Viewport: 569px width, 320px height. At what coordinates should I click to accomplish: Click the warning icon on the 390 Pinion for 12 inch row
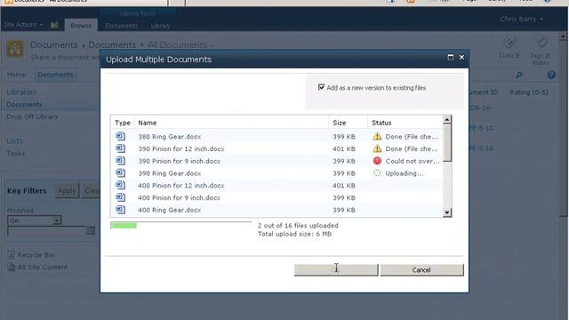tap(377, 148)
